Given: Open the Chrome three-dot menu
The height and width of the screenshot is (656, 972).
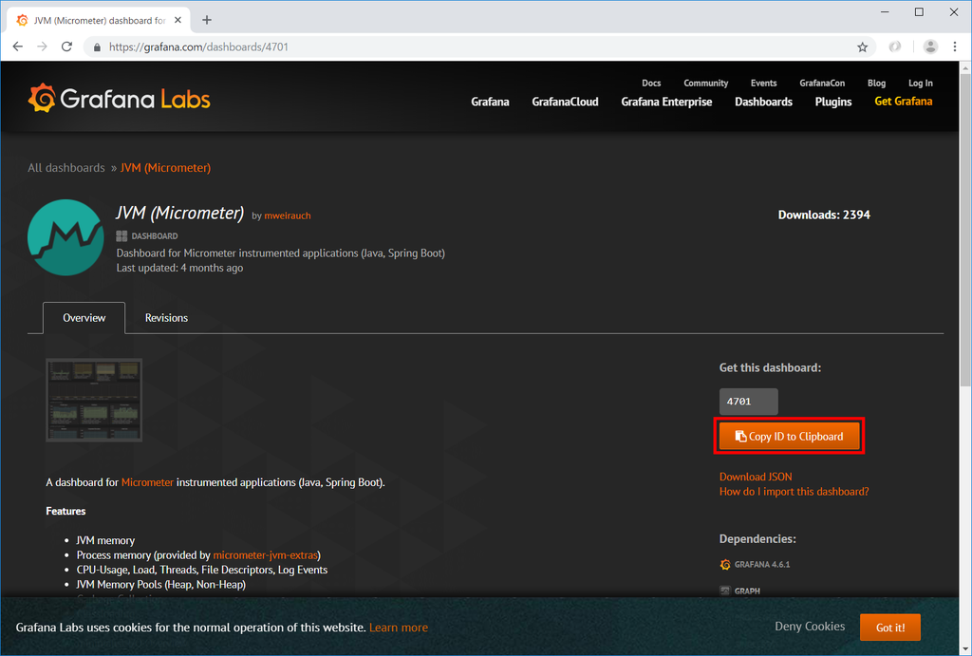Looking at the screenshot, I should point(955,47).
